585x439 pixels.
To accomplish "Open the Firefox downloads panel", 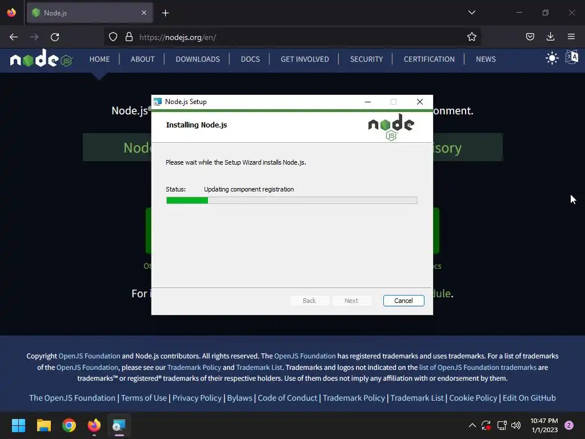I will [x=550, y=37].
